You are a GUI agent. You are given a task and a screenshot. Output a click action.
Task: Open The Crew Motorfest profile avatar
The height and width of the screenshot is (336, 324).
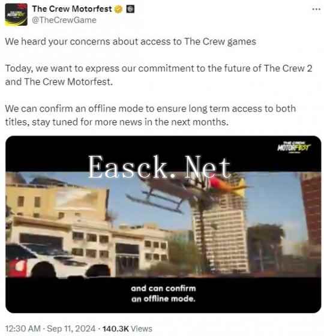pyautogui.click(x=16, y=14)
